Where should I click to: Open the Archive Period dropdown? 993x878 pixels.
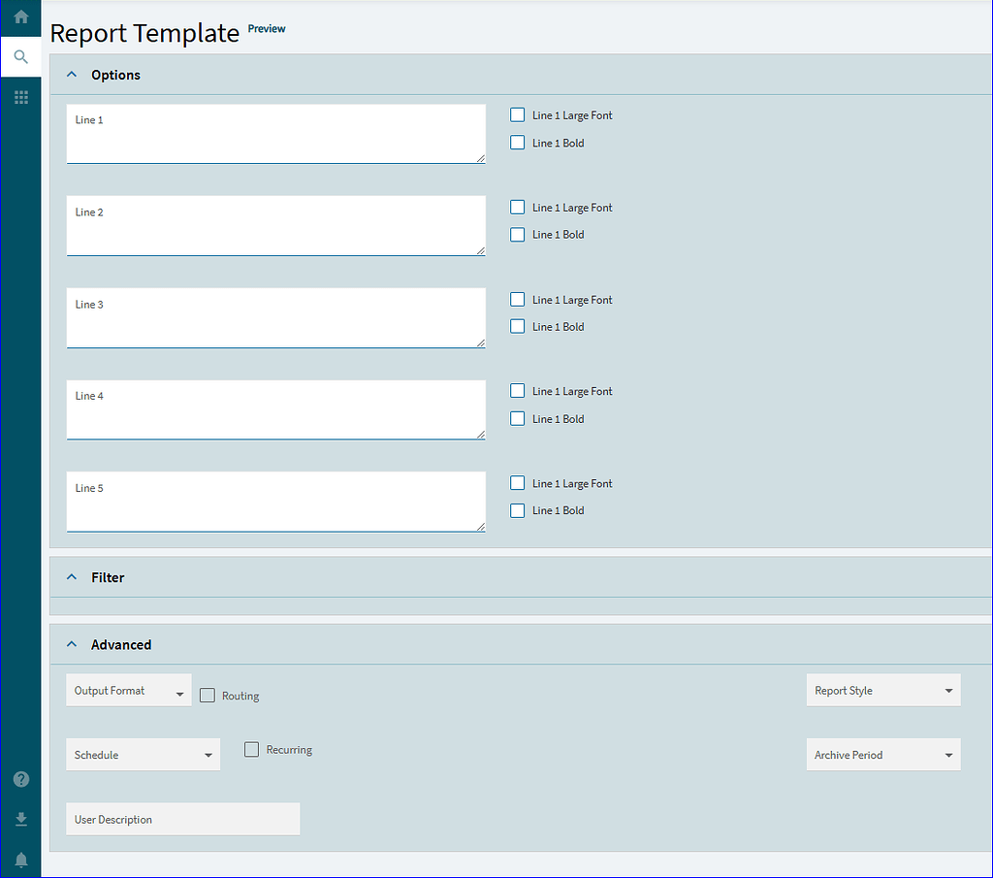click(882, 754)
